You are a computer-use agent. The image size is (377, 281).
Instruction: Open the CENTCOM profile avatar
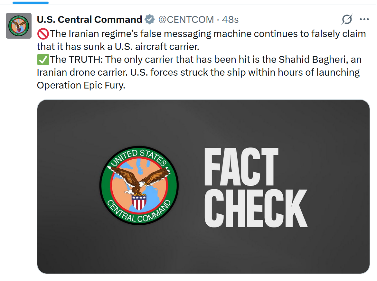(x=19, y=26)
